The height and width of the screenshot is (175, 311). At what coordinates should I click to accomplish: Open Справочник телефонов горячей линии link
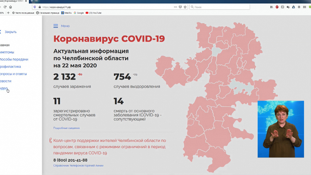tap(78, 165)
